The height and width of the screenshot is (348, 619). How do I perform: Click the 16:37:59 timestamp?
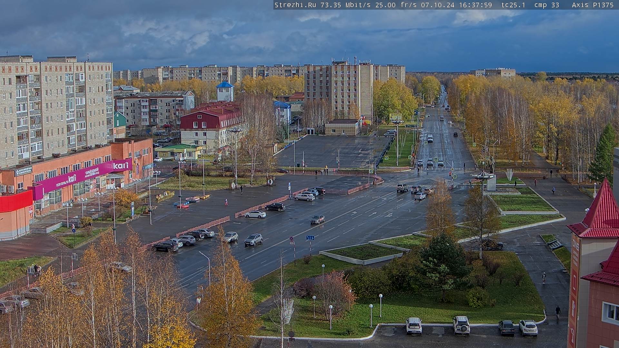[x=475, y=5]
